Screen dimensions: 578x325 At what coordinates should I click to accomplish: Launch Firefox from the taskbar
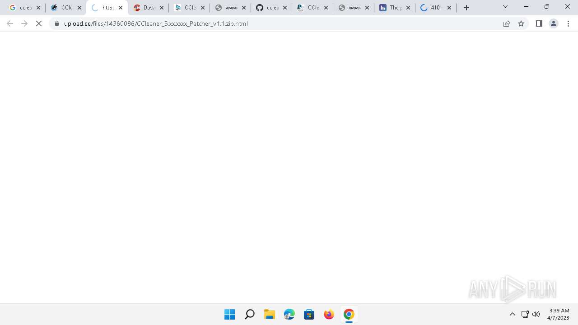[x=329, y=314]
